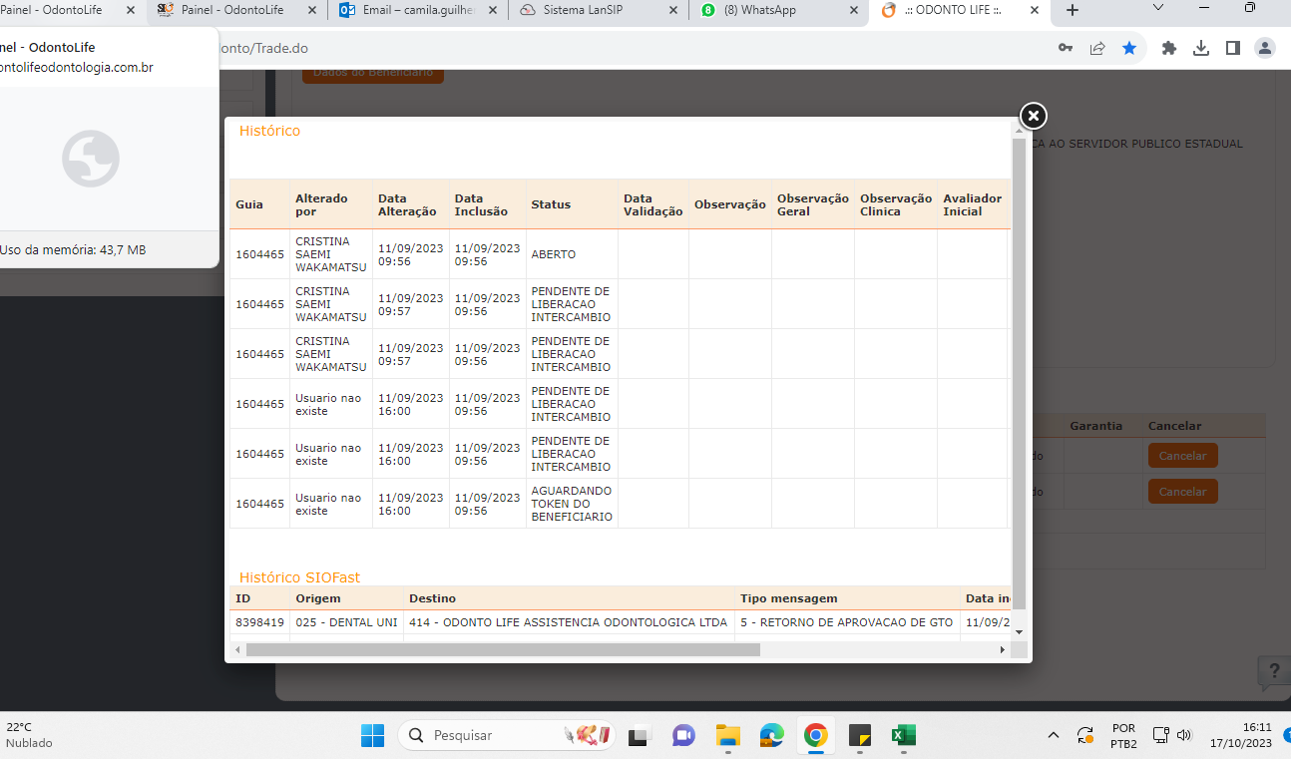Switch to the Email – camila.guilhe tab
Image resolution: width=1291 pixels, height=759 pixels.
click(419, 10)
